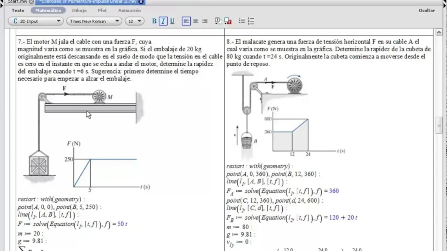The image size is (447, 251).
Task: Align text to the right
Action: (205, 21)
